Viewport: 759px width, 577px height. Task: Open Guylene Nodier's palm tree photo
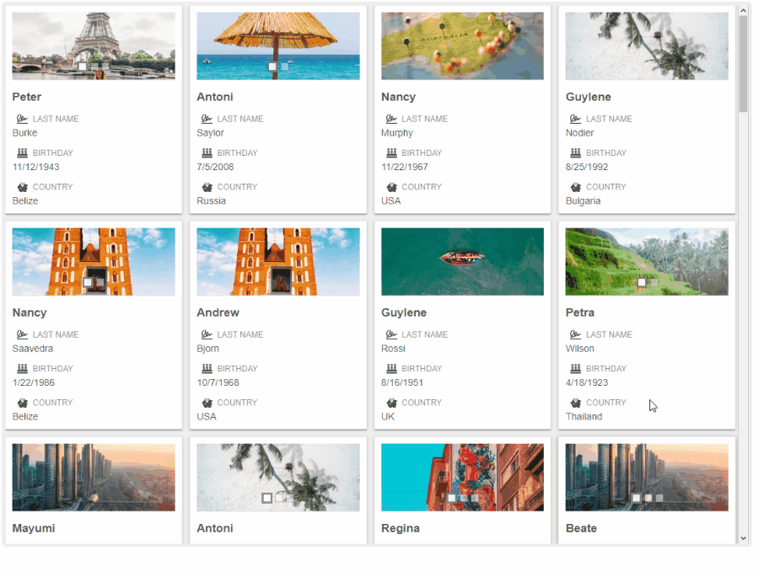(x=647, y=46)
